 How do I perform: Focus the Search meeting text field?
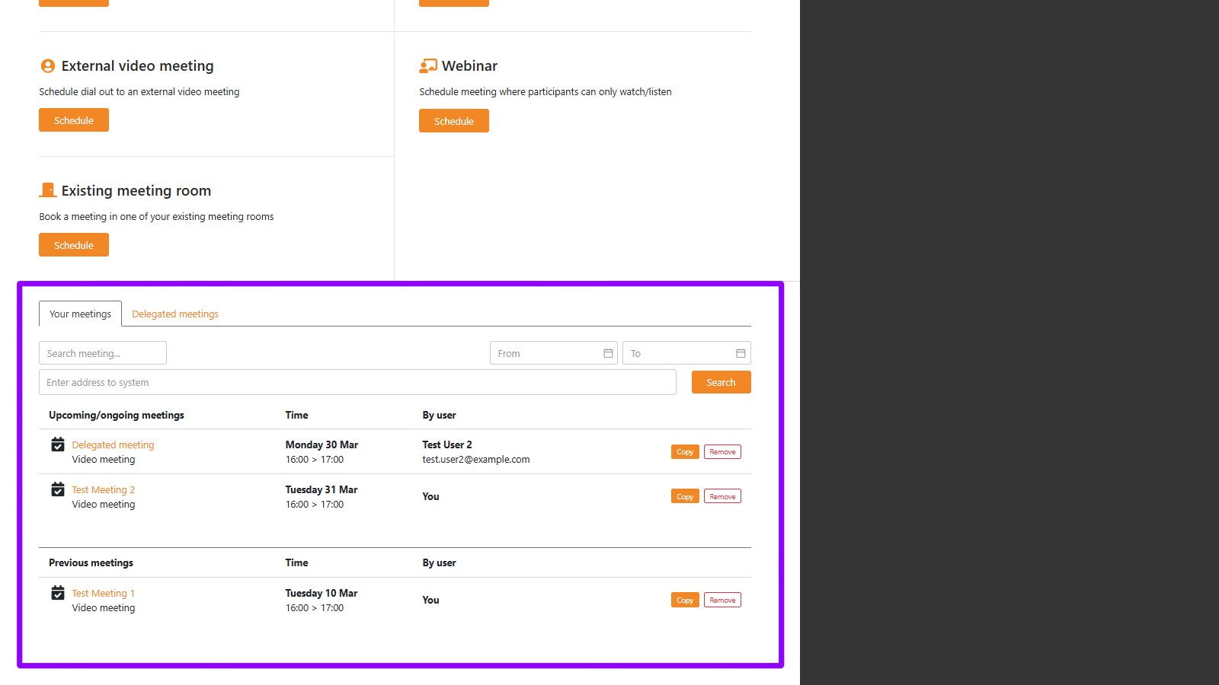pyautogui.click(x=103, y=353)
